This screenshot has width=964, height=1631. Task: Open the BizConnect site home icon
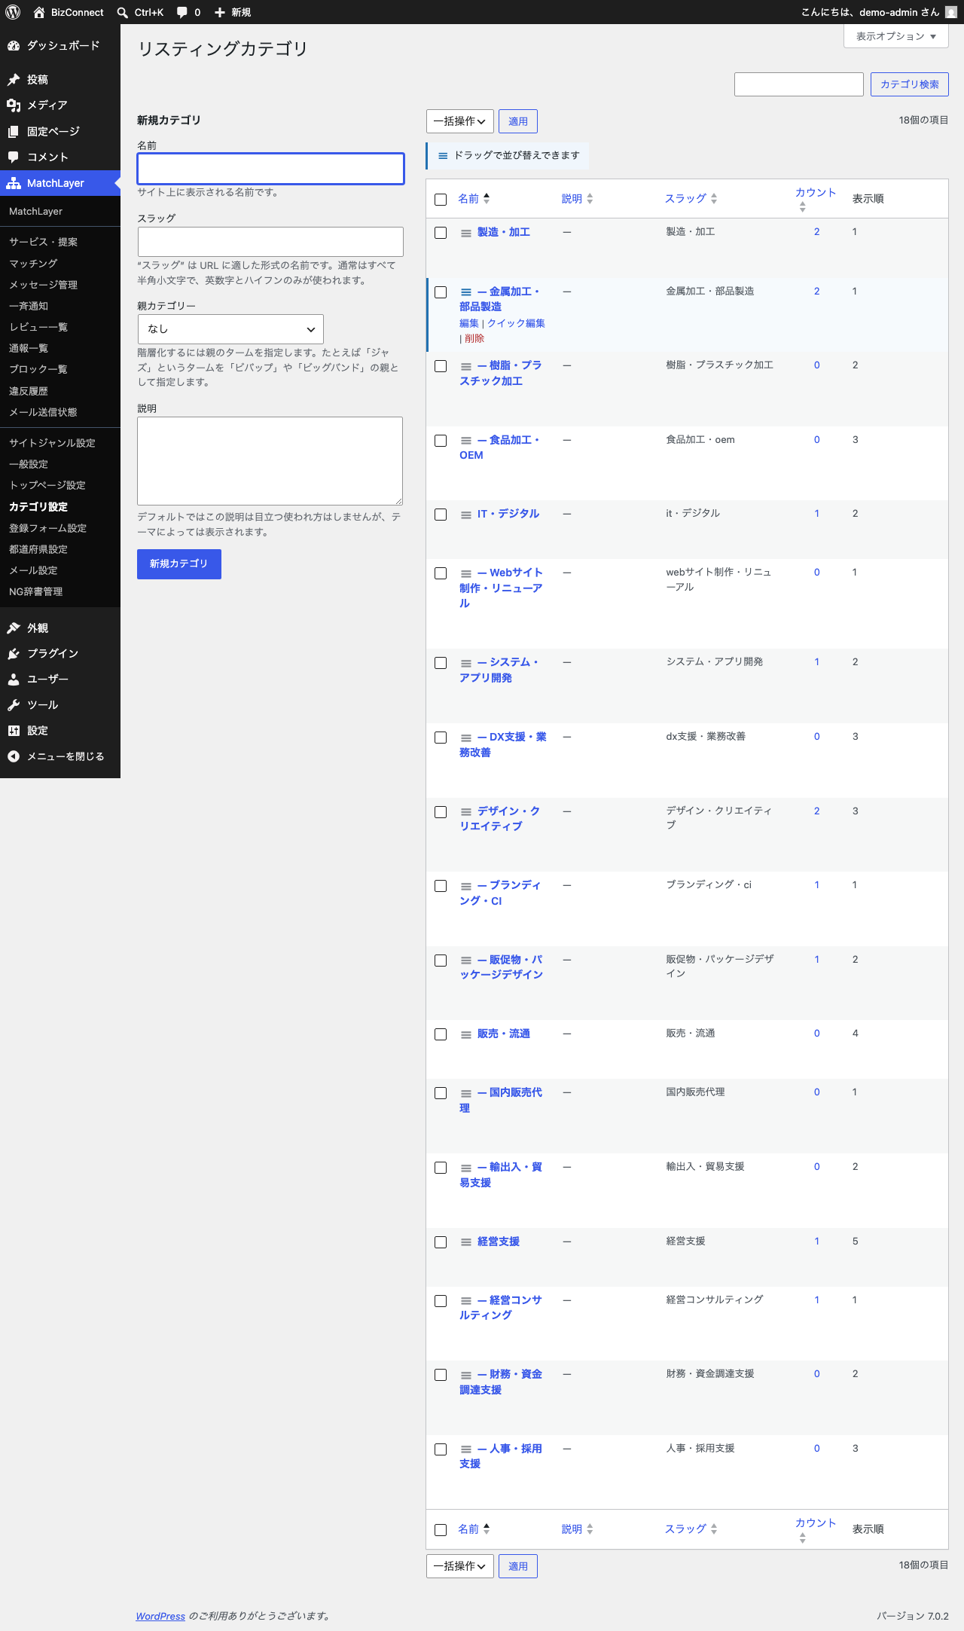[39, 12]
